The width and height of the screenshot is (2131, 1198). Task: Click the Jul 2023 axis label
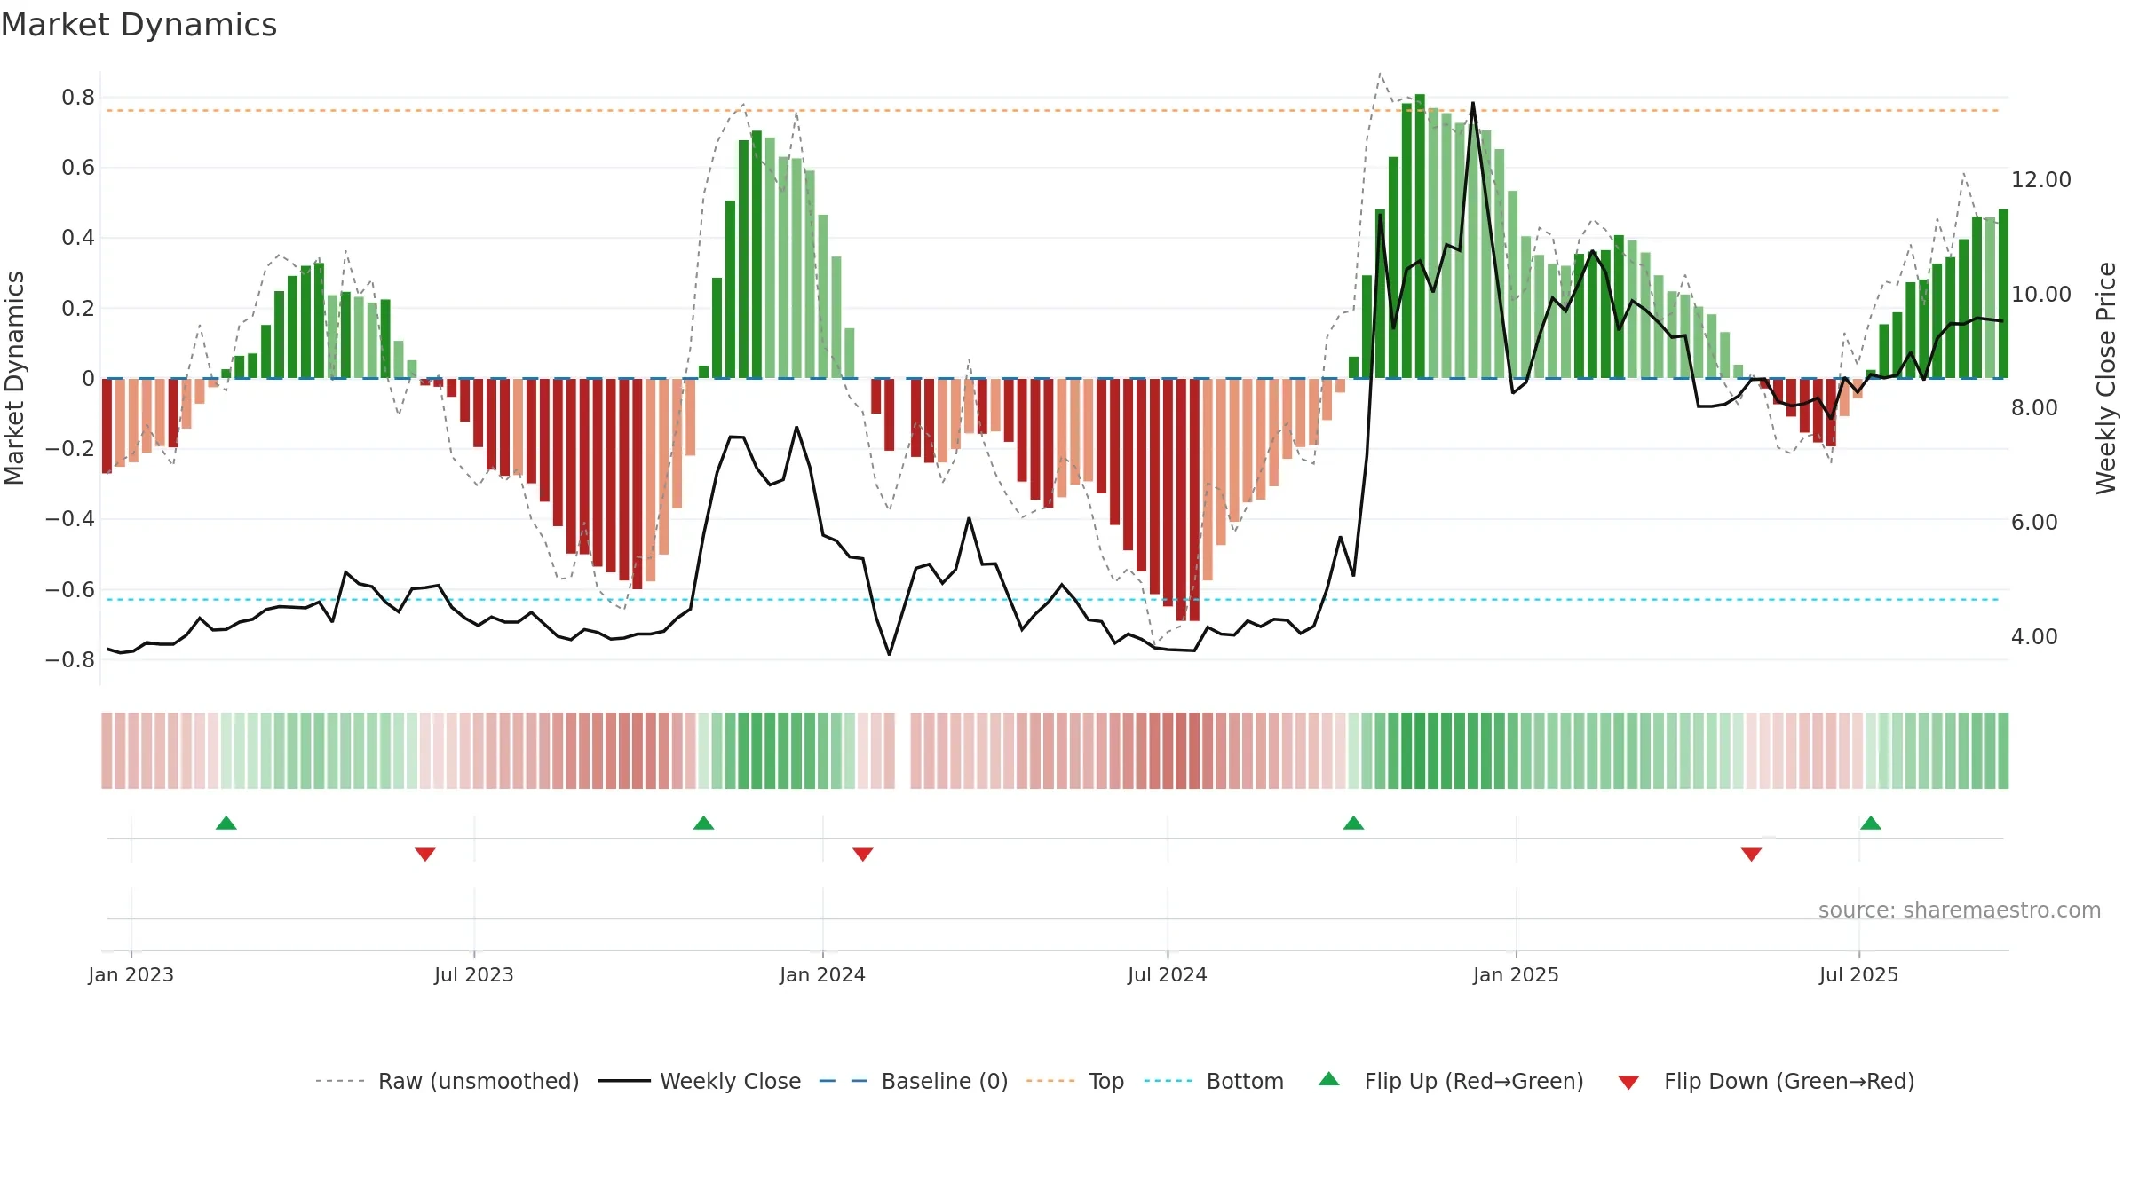click(x=474, y=974)
